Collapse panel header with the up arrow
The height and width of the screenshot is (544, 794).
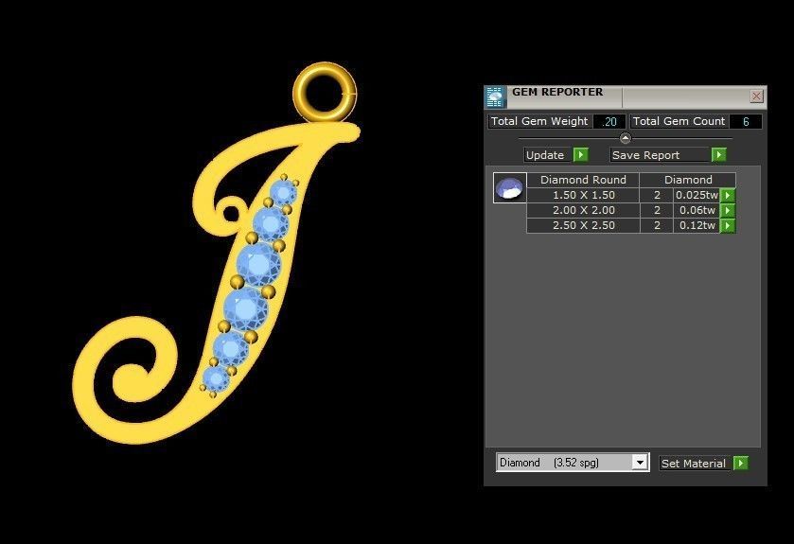626,137
